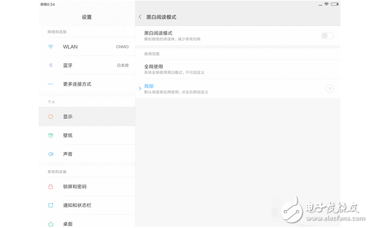Image resolution: width=370 pixels, height=228 pixels.
Task: Open the 蓝牙 settings row
Action: click(x=87, y=65)
